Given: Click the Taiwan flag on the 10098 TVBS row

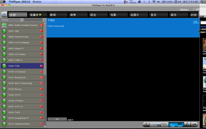Looking at the screenshot, I should coord(42,66).
